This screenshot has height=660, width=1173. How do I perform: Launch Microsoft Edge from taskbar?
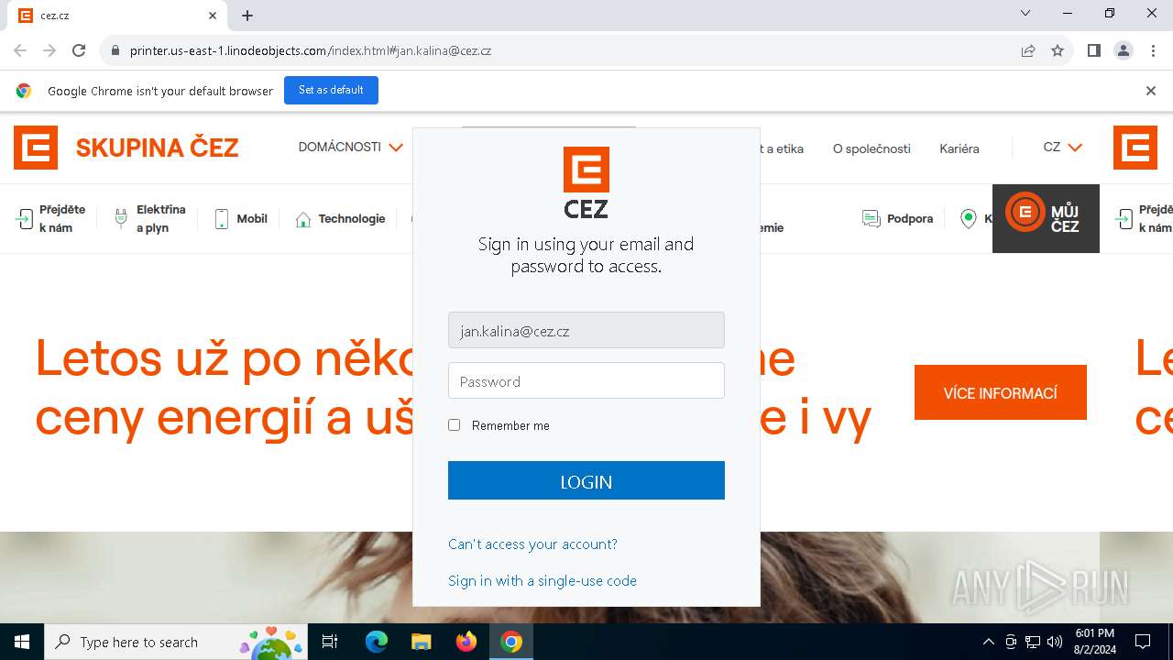tap(377, 642)
